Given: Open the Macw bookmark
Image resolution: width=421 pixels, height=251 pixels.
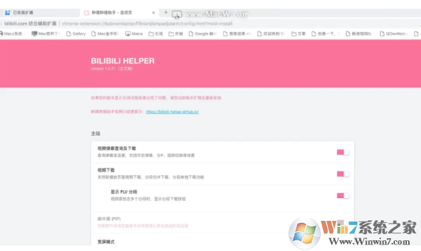Looking at the screenshot, I should 134,33.
